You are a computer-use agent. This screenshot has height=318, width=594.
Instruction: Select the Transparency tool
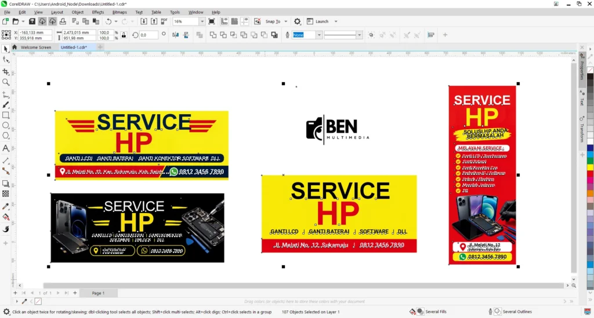pos(6,193)
